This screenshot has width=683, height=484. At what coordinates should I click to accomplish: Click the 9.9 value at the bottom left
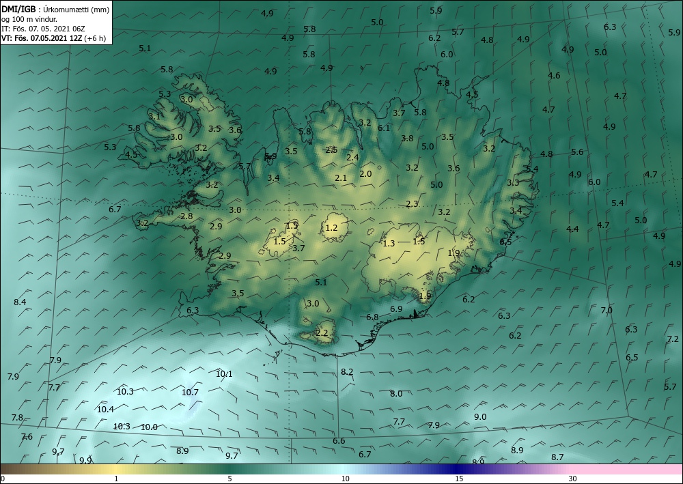pyautogui.click(x=85, y=460)
